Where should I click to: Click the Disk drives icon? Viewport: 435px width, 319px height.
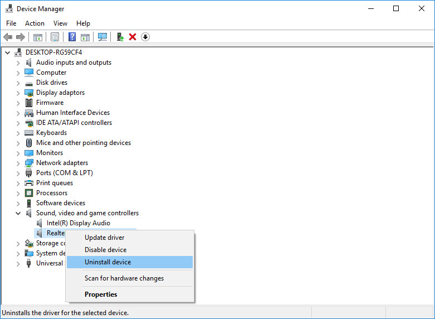click(29, 83)
